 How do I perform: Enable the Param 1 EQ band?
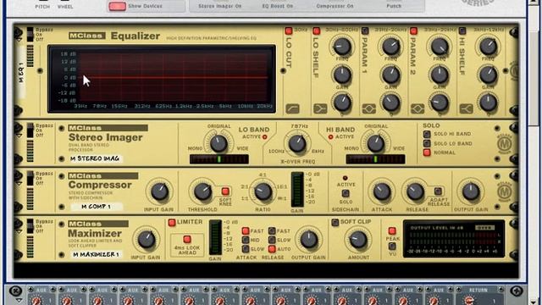[x=365, y=30]
